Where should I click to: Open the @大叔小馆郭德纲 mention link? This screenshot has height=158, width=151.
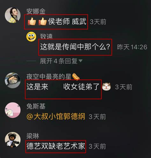pos(56,116)
